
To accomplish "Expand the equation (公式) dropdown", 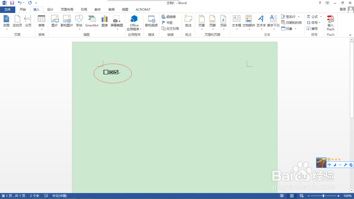I will [x=321, y=17].
